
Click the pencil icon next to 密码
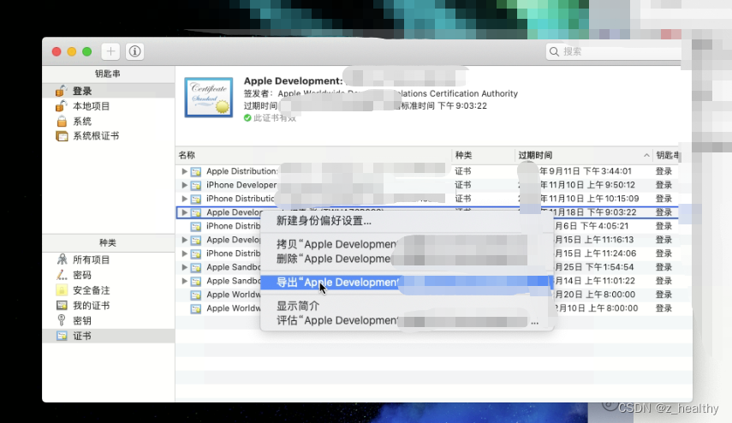[62, 275]
